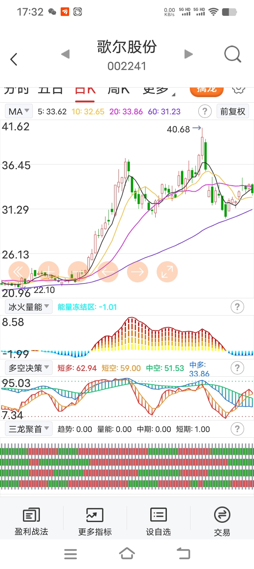Open chart settings gear icon

pos(239,90)
